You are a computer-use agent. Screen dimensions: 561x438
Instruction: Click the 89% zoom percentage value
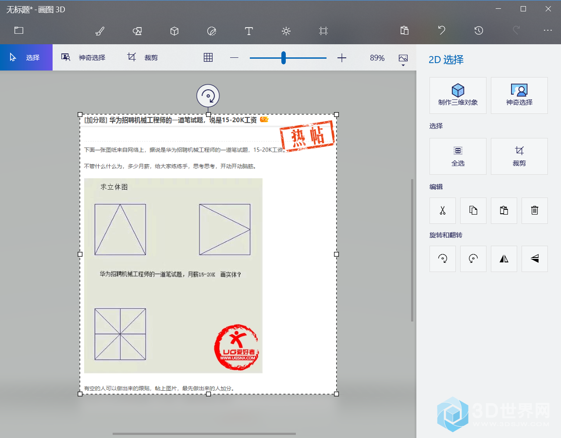click(377, 58)
